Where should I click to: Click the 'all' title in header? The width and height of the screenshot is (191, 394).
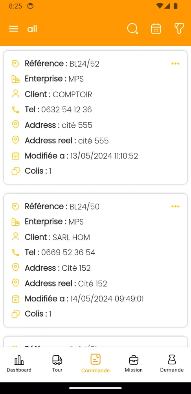[32, 29]
